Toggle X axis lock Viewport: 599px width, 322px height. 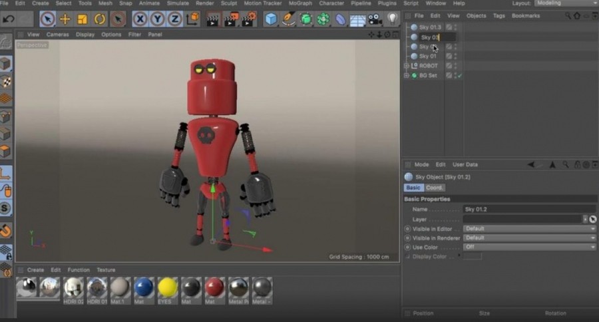point(140,19)
